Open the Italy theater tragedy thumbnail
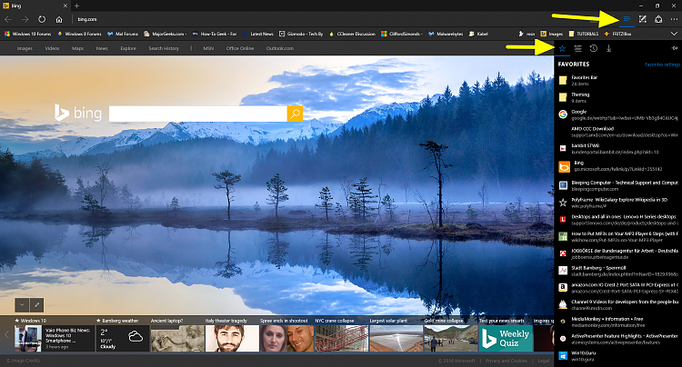This screenshot has width=682, height=367. (232, 338)
